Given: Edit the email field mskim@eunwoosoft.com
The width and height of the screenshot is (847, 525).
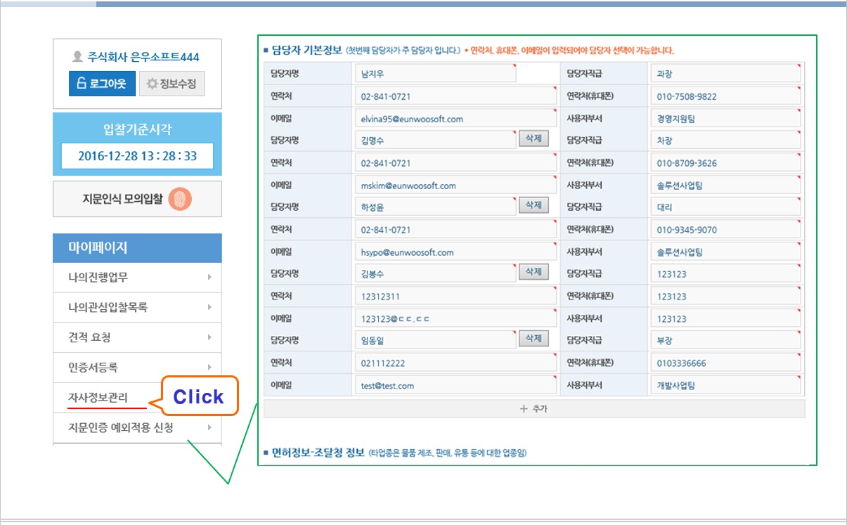Looking at the screenshot, I should (455, 186).
